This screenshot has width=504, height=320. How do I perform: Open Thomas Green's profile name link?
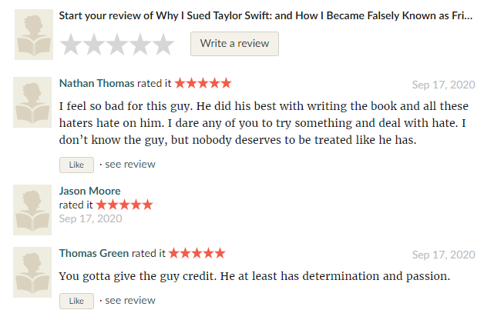tap(94, 254)
